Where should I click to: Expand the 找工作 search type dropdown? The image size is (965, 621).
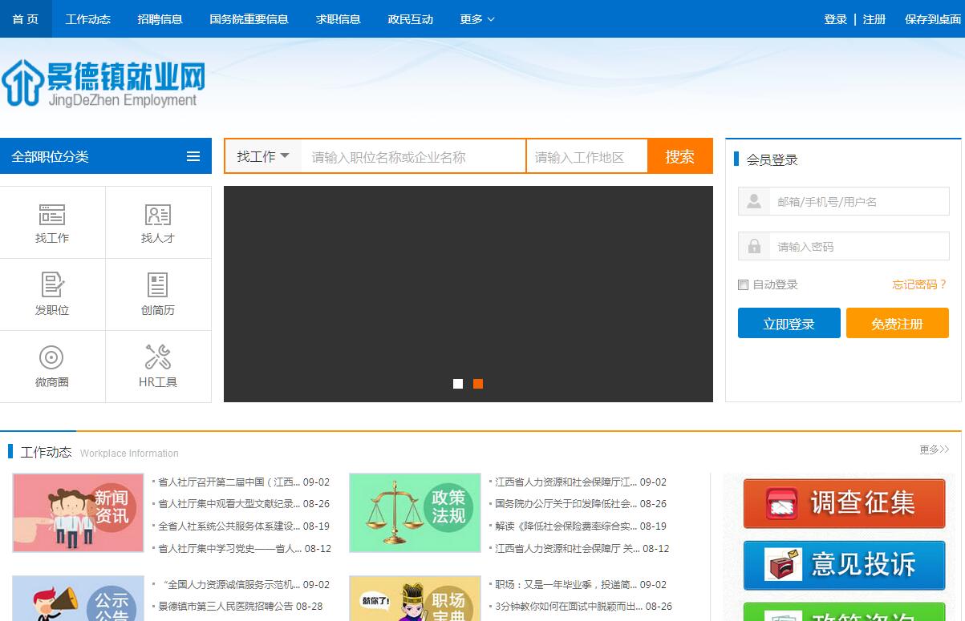pyautogui.click(x=262, y=157)
